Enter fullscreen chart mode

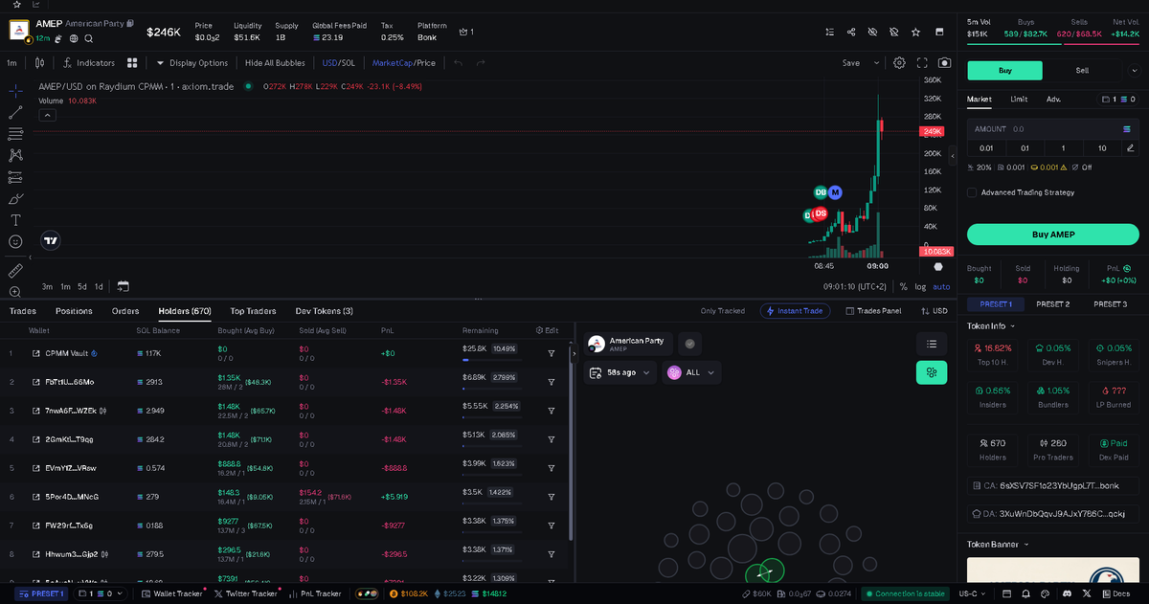pos(922,63)
